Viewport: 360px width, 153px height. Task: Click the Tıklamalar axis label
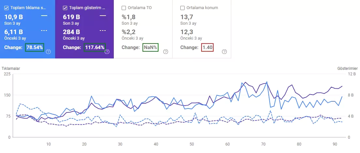click(11, 69)
